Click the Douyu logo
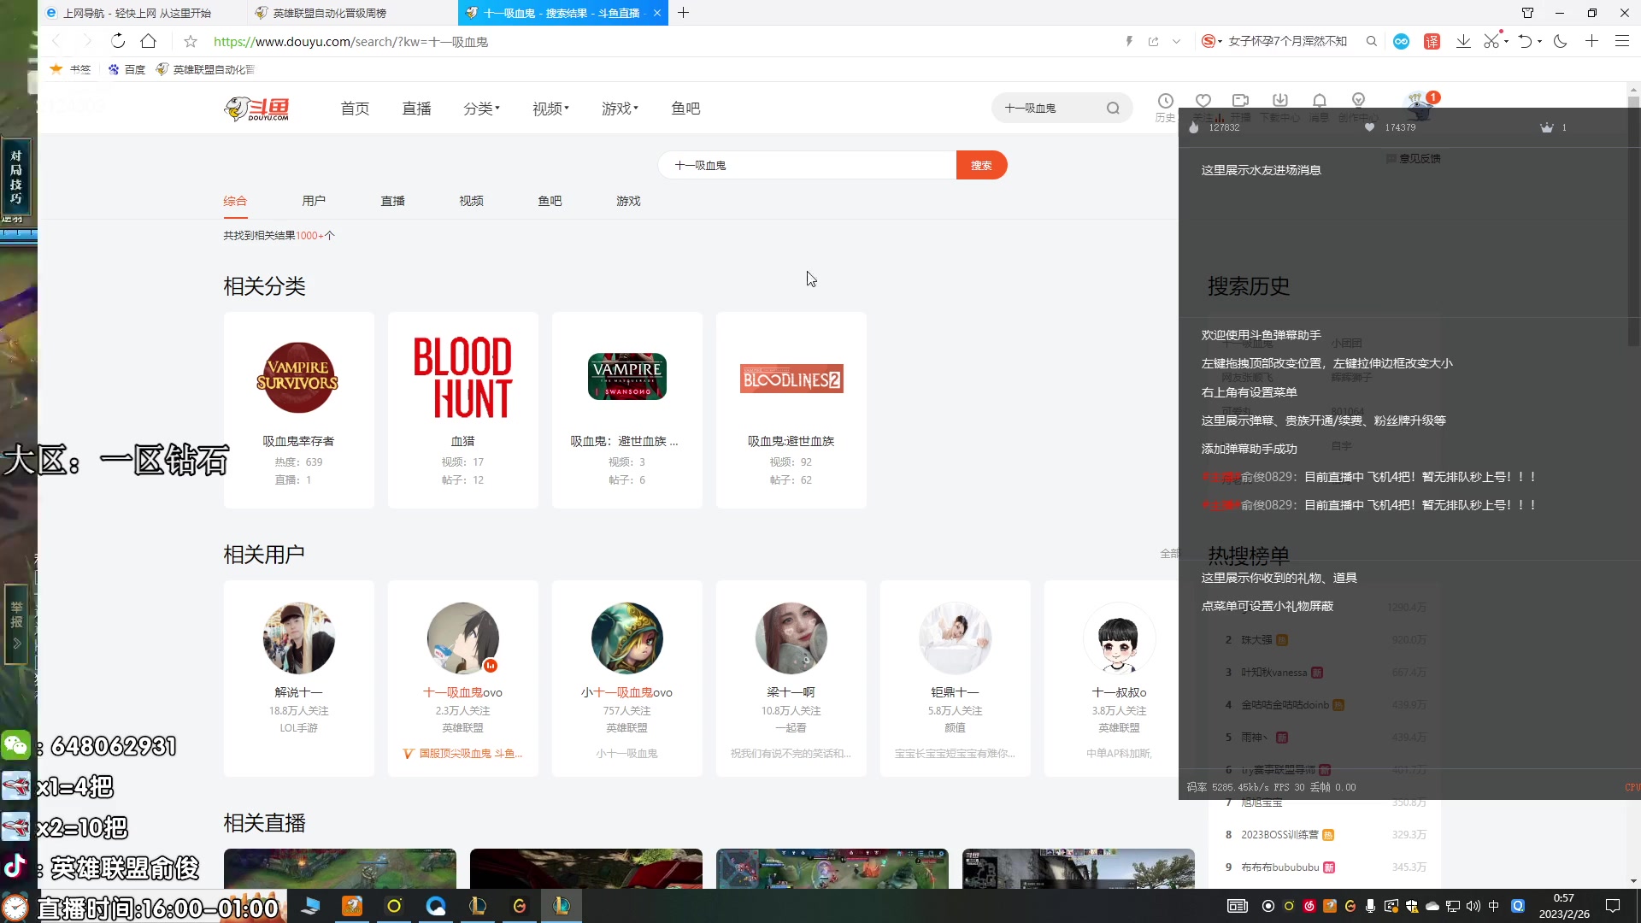The image size is (1641, 923). click(256, 109)
